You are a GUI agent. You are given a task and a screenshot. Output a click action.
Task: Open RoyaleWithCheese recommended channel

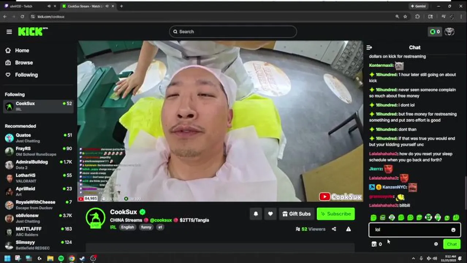coord(38,205)
